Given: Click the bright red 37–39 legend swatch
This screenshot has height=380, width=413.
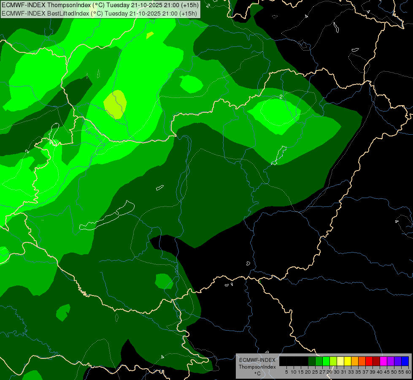Looking at the screenshot, I should click(x=369, y=361).
